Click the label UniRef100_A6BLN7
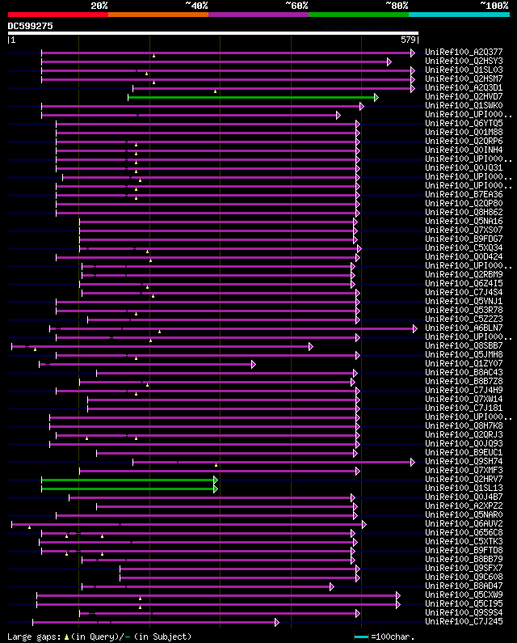The image size is (517, 643). (x=464, y=328)
